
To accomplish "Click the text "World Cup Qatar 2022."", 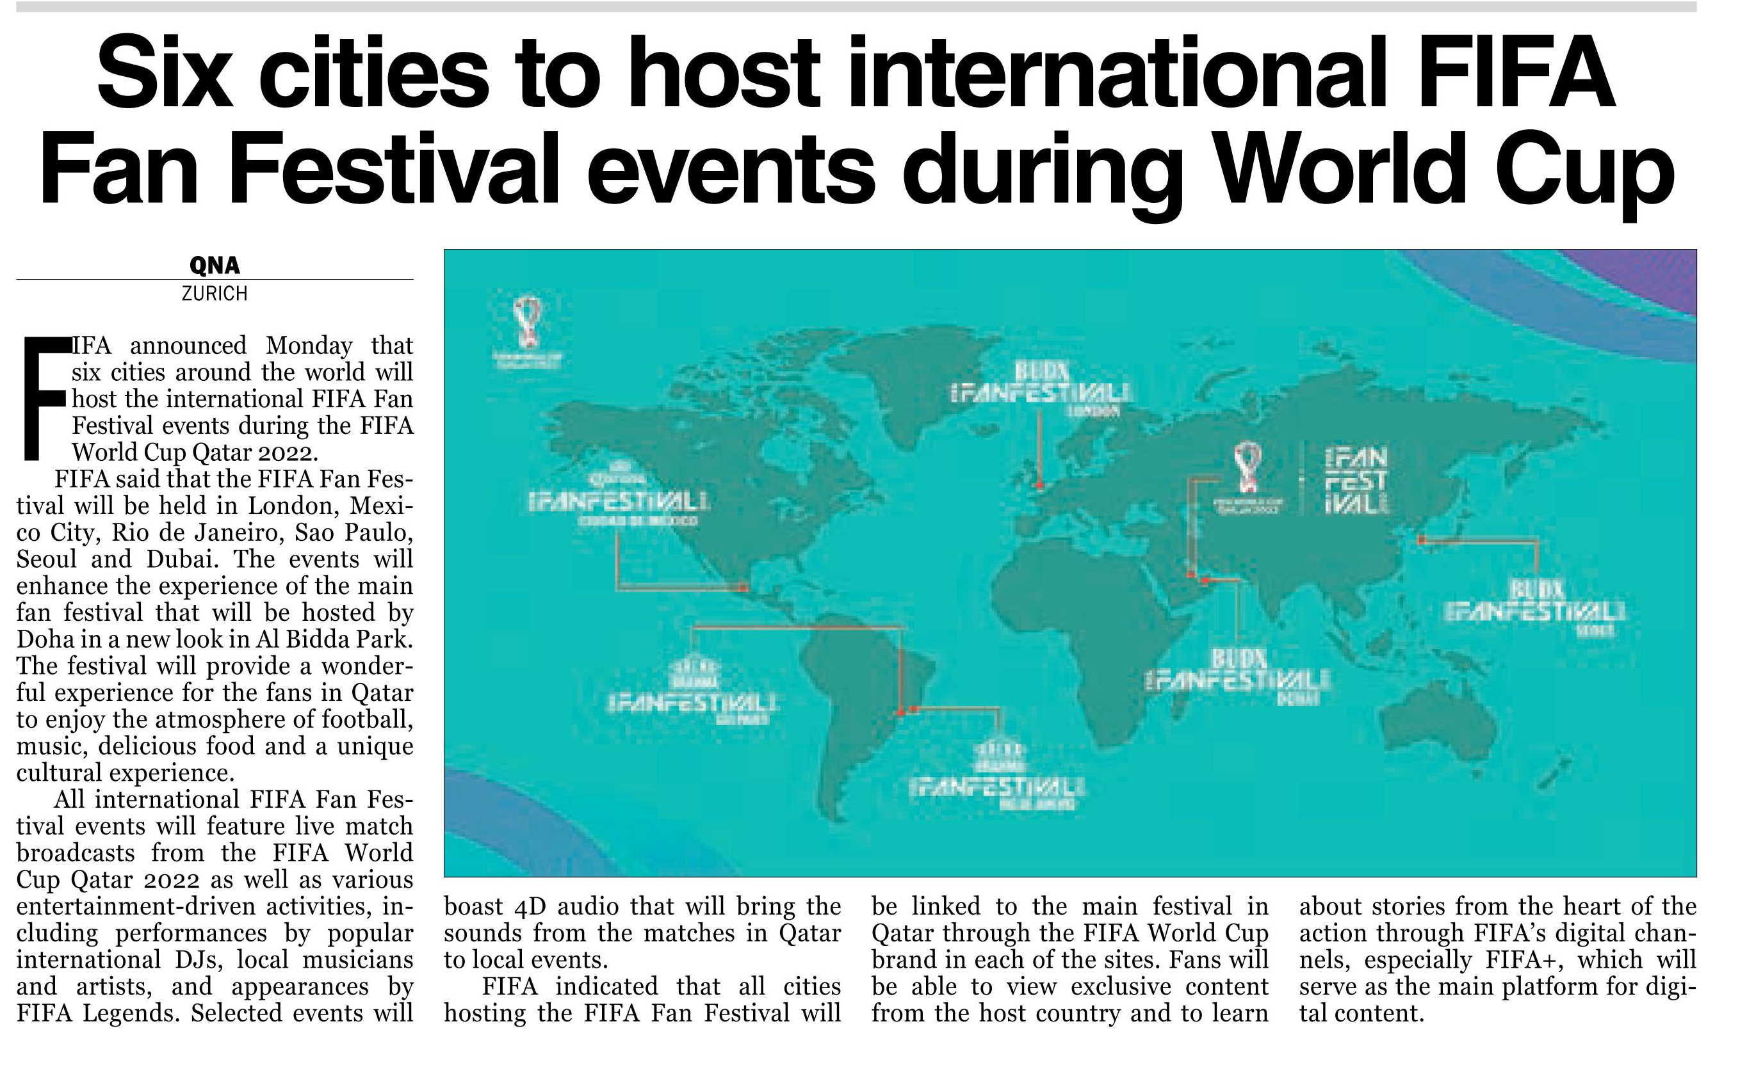I will tap(196, 452).
